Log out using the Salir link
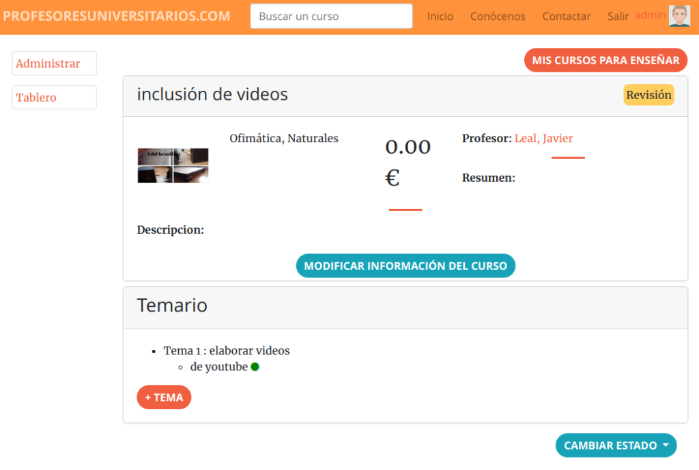The width and height of the screenshot is (699, 470). [618, 16]
